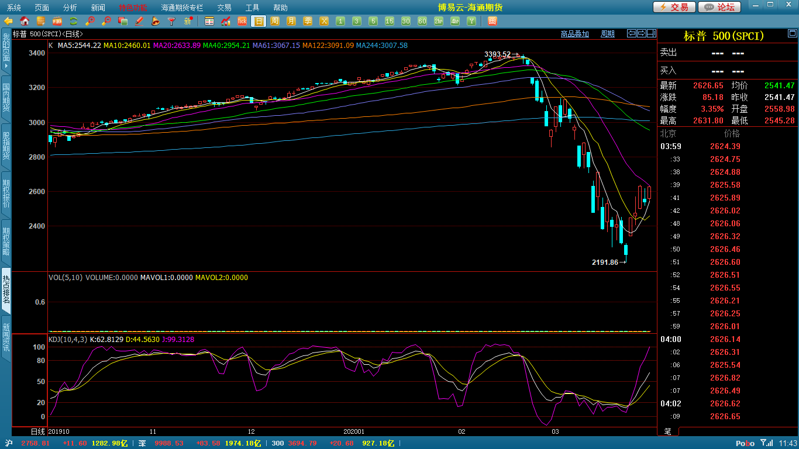
Task: Expand the 我的页面 side tab
Action: click(6, 51)
